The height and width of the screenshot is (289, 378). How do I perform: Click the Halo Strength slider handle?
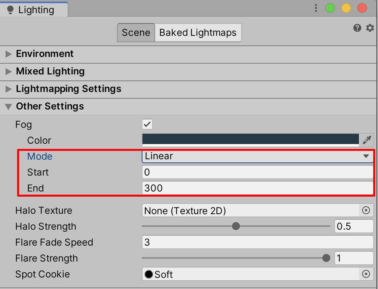(236, 227)
